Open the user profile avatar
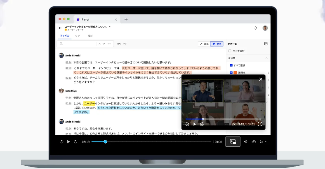Image resolution: width=325 pixels, height=169 pixels. [x=265, y=28]
